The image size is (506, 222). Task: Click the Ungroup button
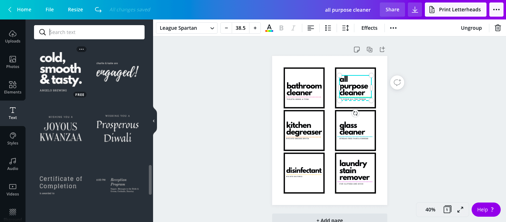click(x=471, y=28)
